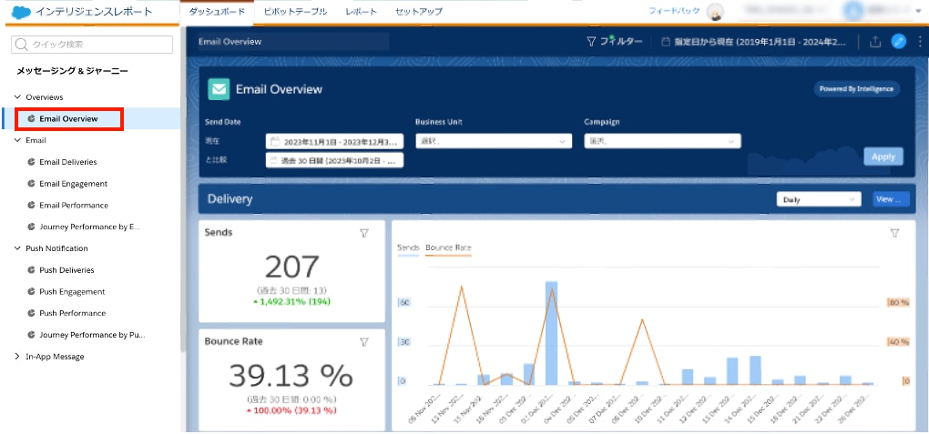
Task: Click the blue pencil edit icon
Action: (x=899, y=42)
